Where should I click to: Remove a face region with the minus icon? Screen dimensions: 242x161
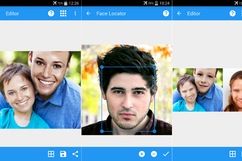(x=154, y=154)
